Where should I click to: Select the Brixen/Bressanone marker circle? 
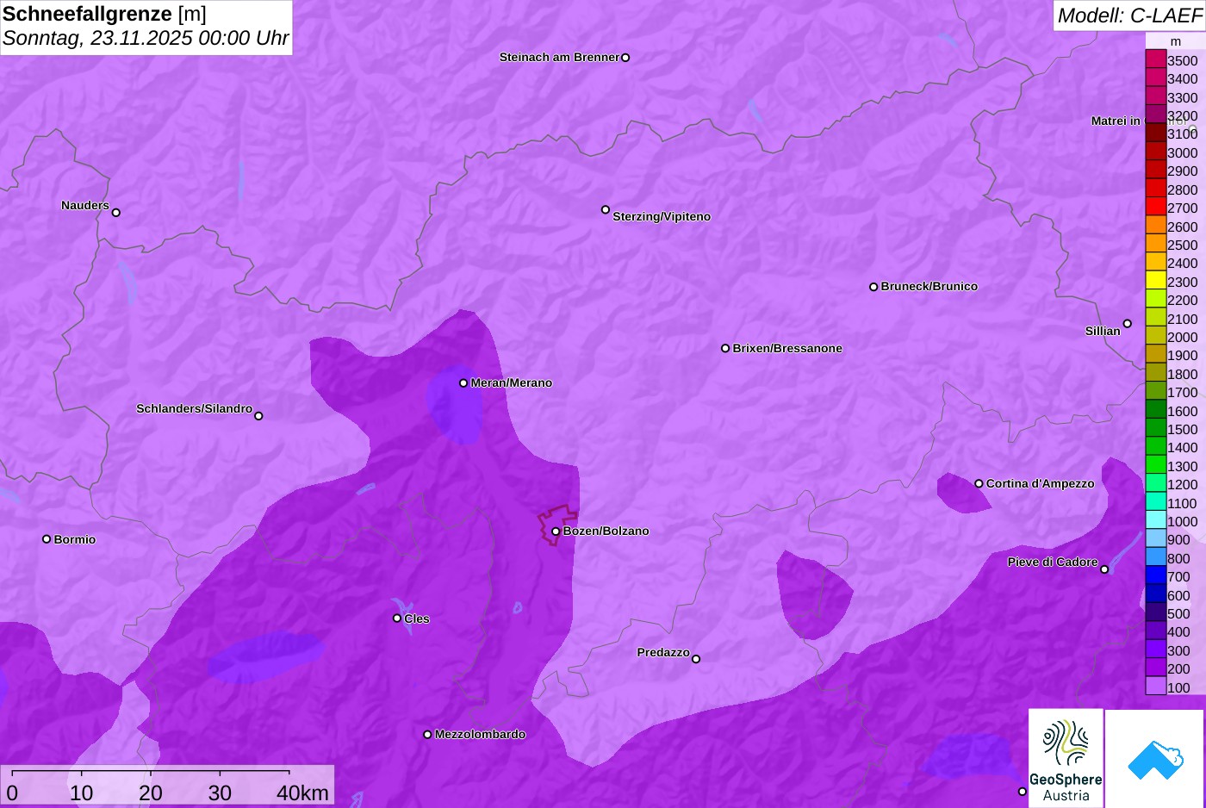pyautogui.click(x=725, y=349)
